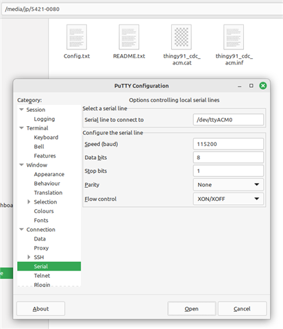Viewport: 283px width, 329px height.
Task: Select the Appearance category
Action: pyautogui.click(x=49, y=174)
